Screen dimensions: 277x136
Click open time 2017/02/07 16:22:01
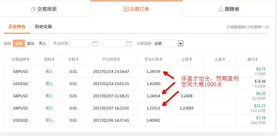tap(111, 108)
